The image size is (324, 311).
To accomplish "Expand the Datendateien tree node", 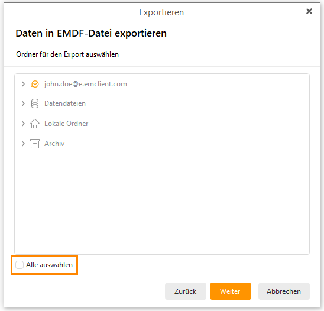I will click(x=23, y=103).
